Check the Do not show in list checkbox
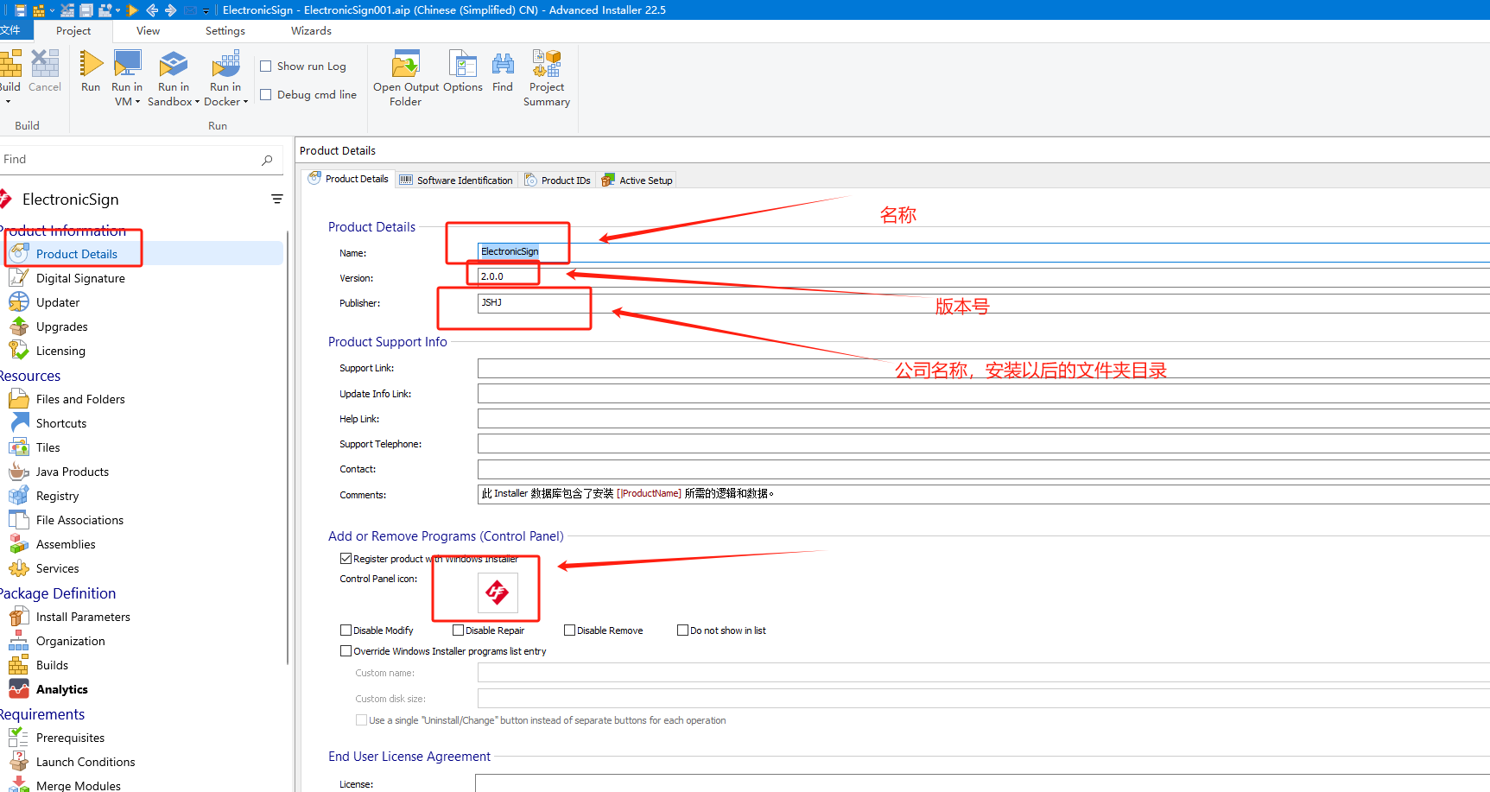This screenshot has width=1490, height=792. (x=682, y=630)
